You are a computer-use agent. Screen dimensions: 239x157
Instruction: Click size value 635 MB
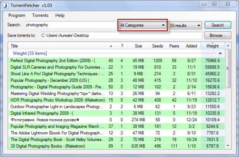point(138,146)
